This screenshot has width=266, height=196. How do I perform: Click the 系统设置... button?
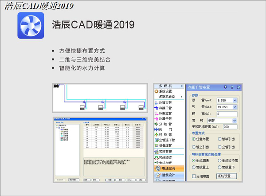(227, 176)
